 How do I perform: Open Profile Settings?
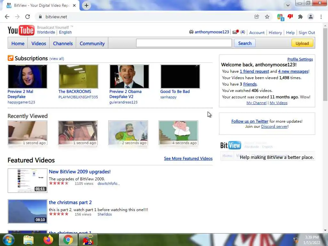click(x=300, y=59)
